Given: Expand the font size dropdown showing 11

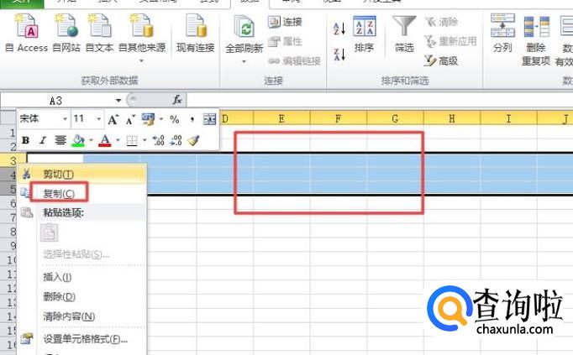Looking at the screenshot, I should [98, 120].
